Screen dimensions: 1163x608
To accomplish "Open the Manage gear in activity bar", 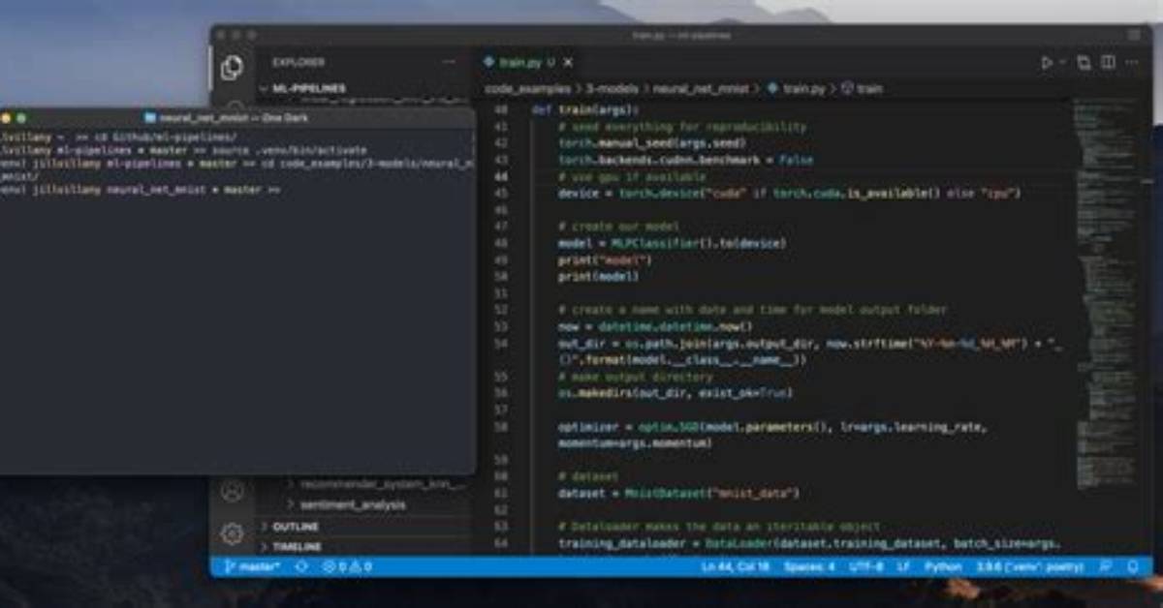I will (232, 532).
